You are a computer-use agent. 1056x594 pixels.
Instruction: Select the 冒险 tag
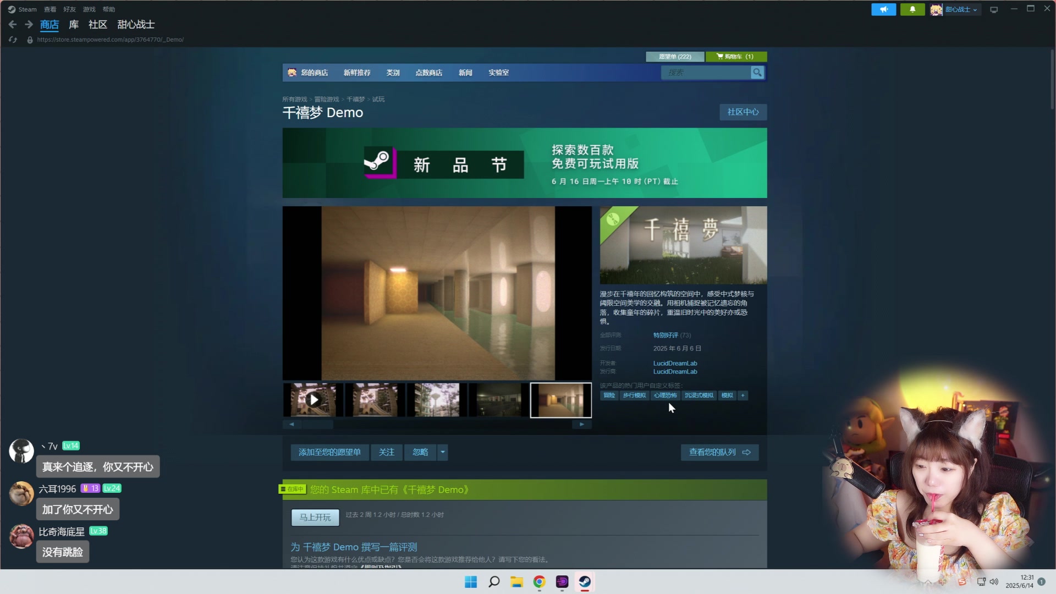[609, 395]
